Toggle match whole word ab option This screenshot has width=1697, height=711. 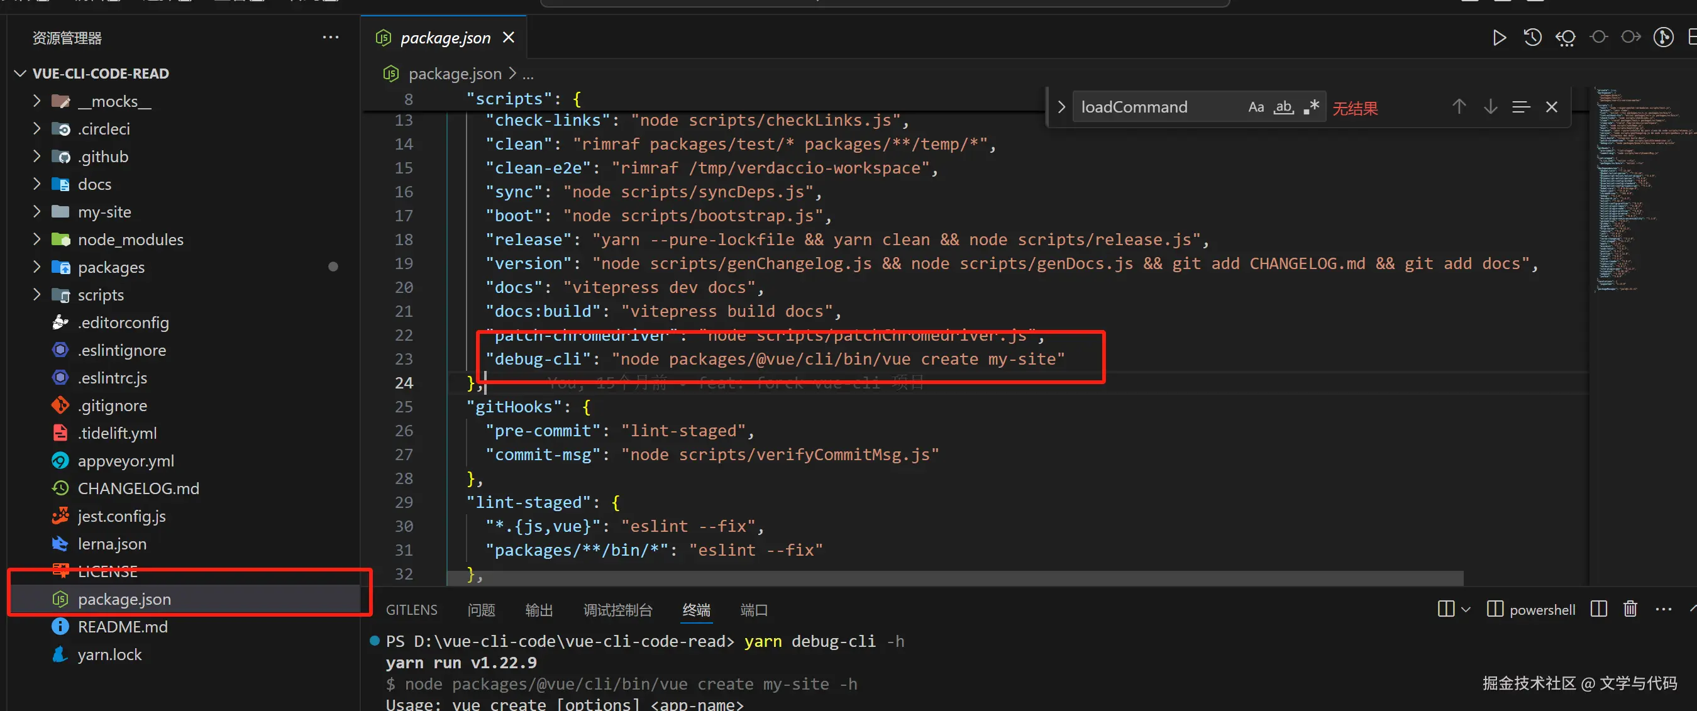pos(1283,107)
